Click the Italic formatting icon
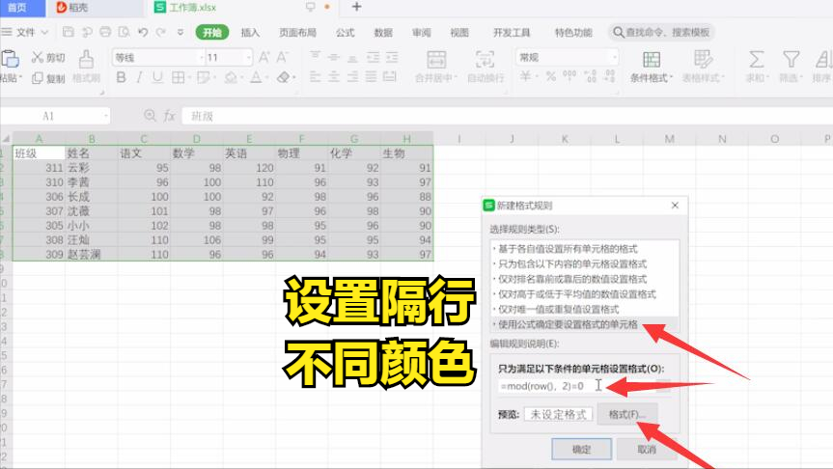This screenshot has width=833, height=469. [139, 77]
